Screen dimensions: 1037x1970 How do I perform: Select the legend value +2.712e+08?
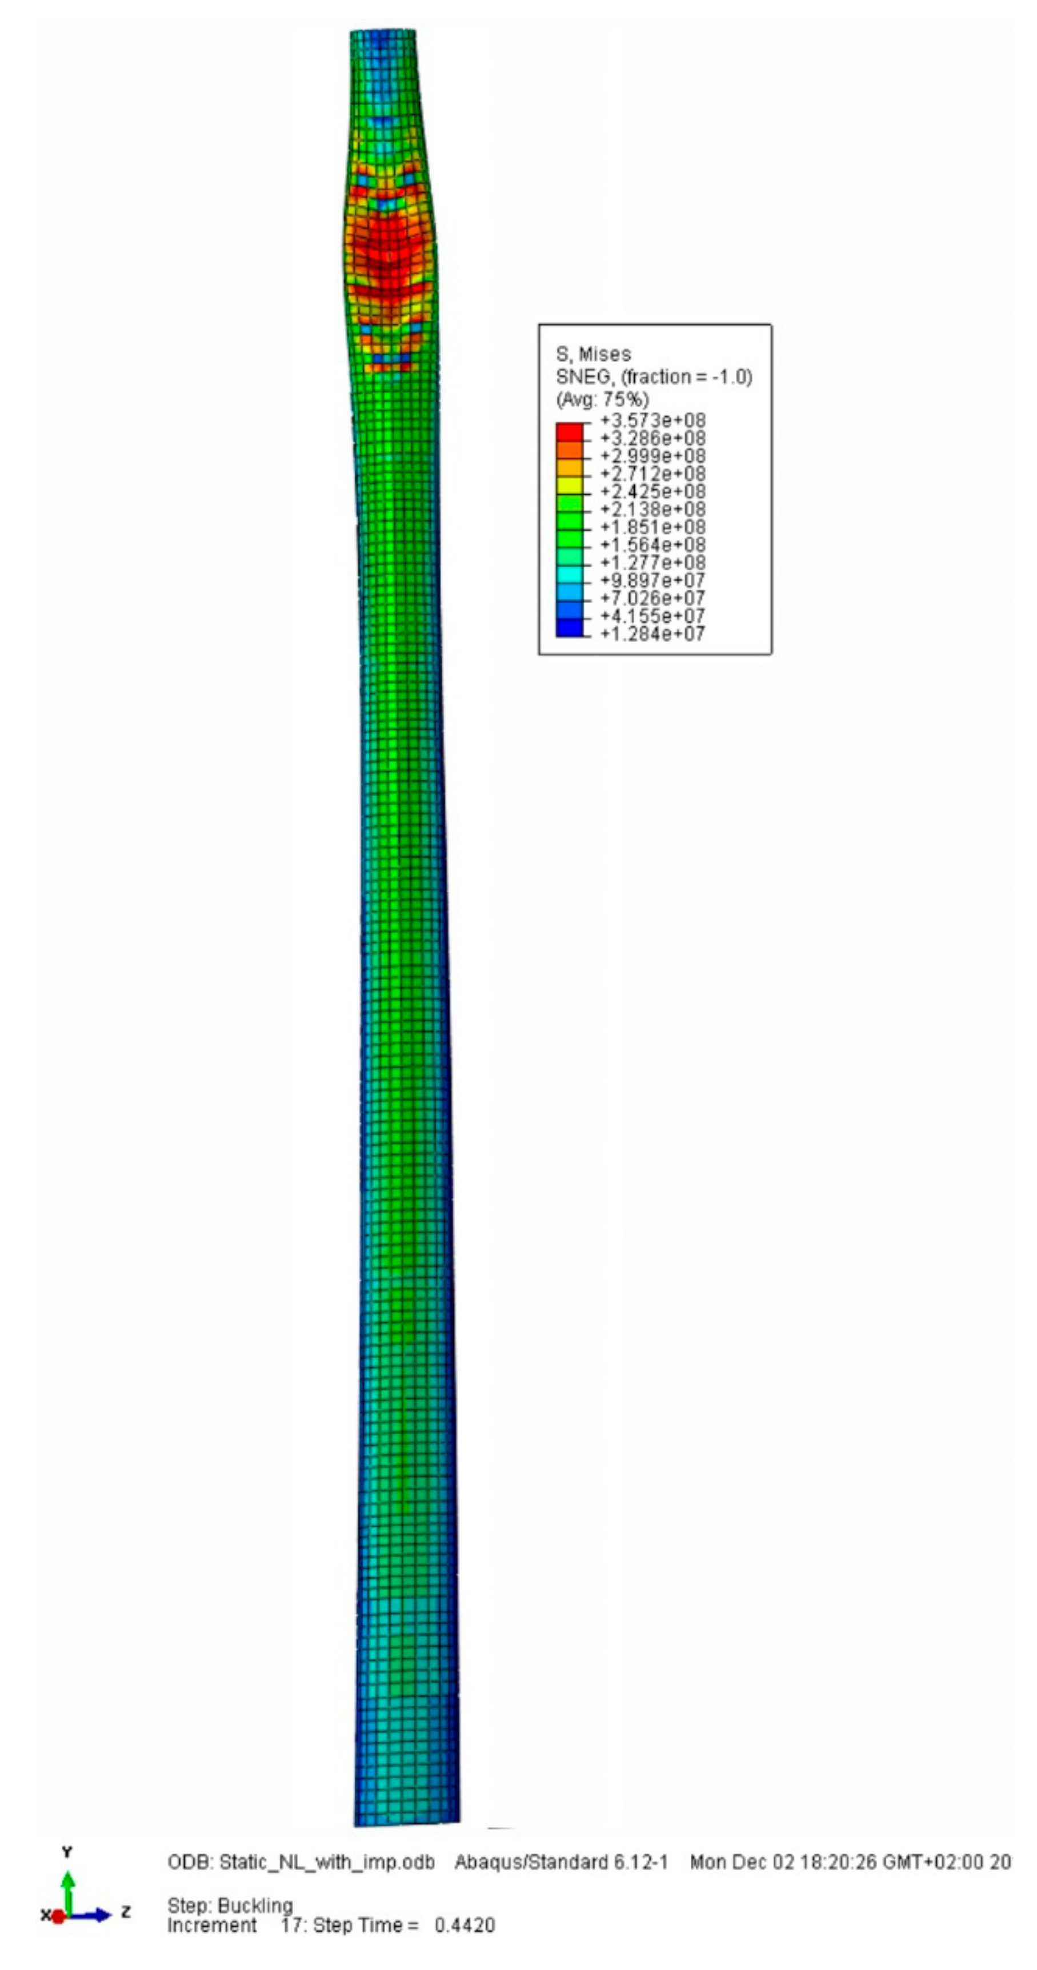652,474
